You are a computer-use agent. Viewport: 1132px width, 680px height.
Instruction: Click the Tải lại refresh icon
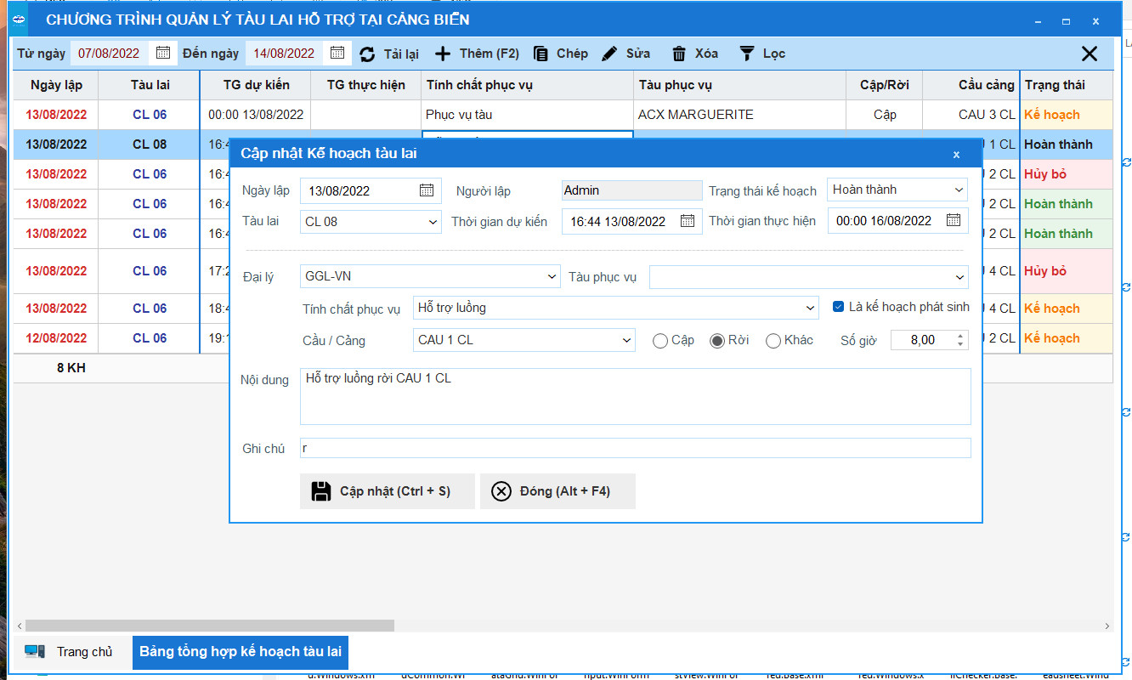[367, 54]
